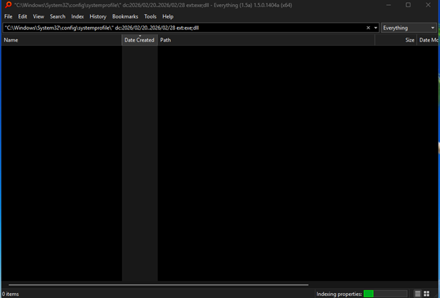Click the indexing properties progress bar
440x298 pixels.
pos(385,294)
